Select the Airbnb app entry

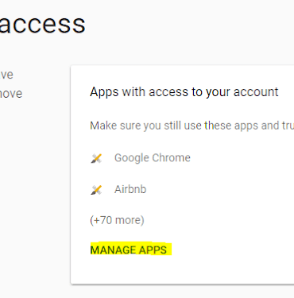pyautogui.click(x=130, y=189)
